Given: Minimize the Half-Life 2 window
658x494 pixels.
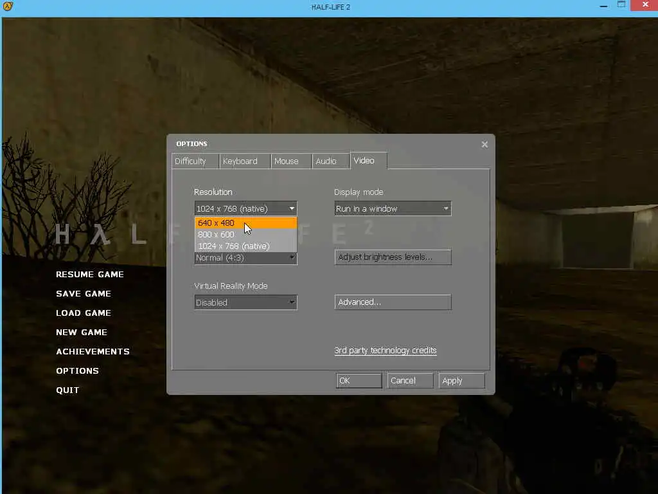Looking at the screenshot, I should (x=603, y=6).
